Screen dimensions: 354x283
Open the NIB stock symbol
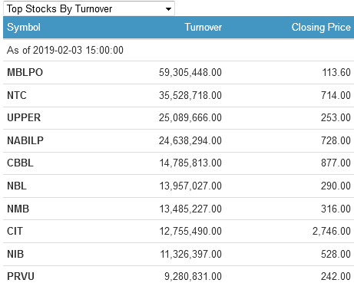coord(15,254)
